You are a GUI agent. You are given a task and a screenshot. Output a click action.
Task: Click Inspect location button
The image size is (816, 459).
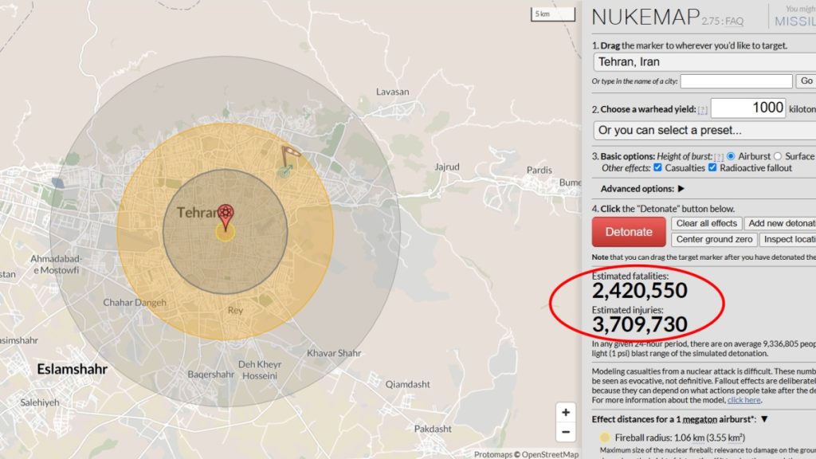coord(788,239)
